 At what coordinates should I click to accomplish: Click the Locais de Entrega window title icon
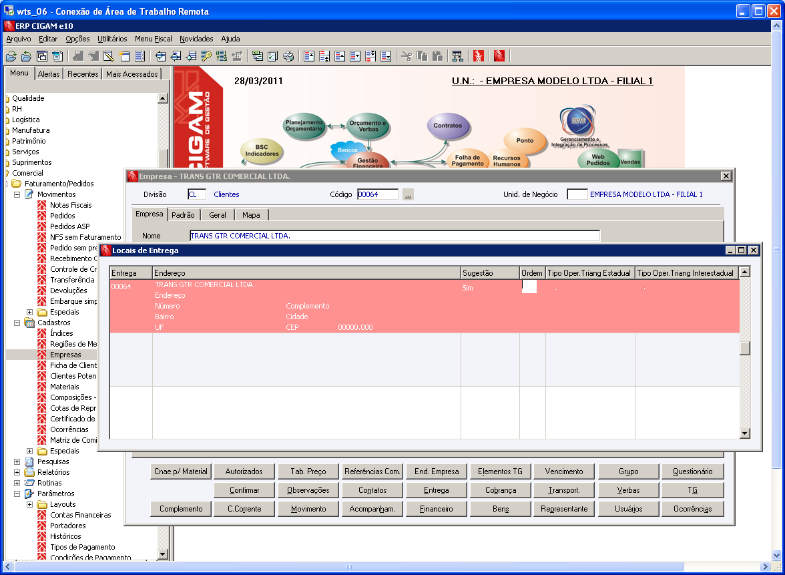click(105, 250)
